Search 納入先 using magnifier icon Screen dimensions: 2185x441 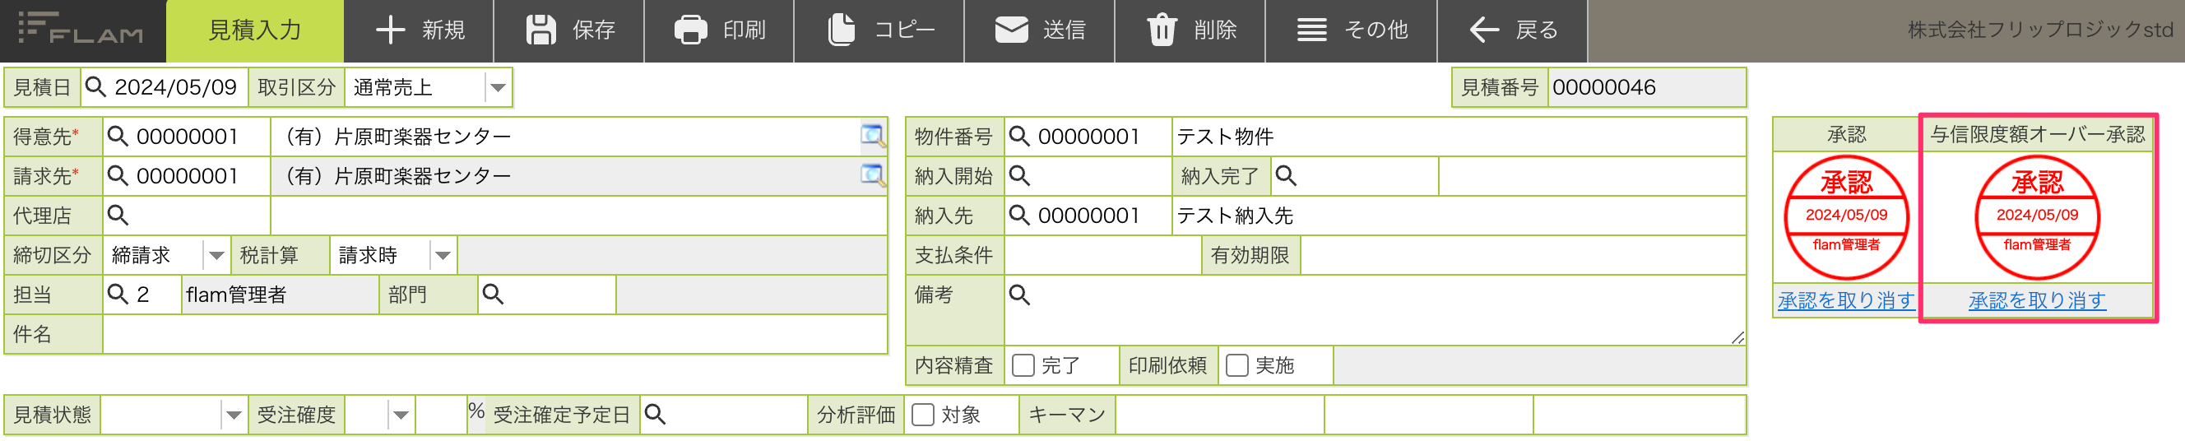pos(1019,216)
